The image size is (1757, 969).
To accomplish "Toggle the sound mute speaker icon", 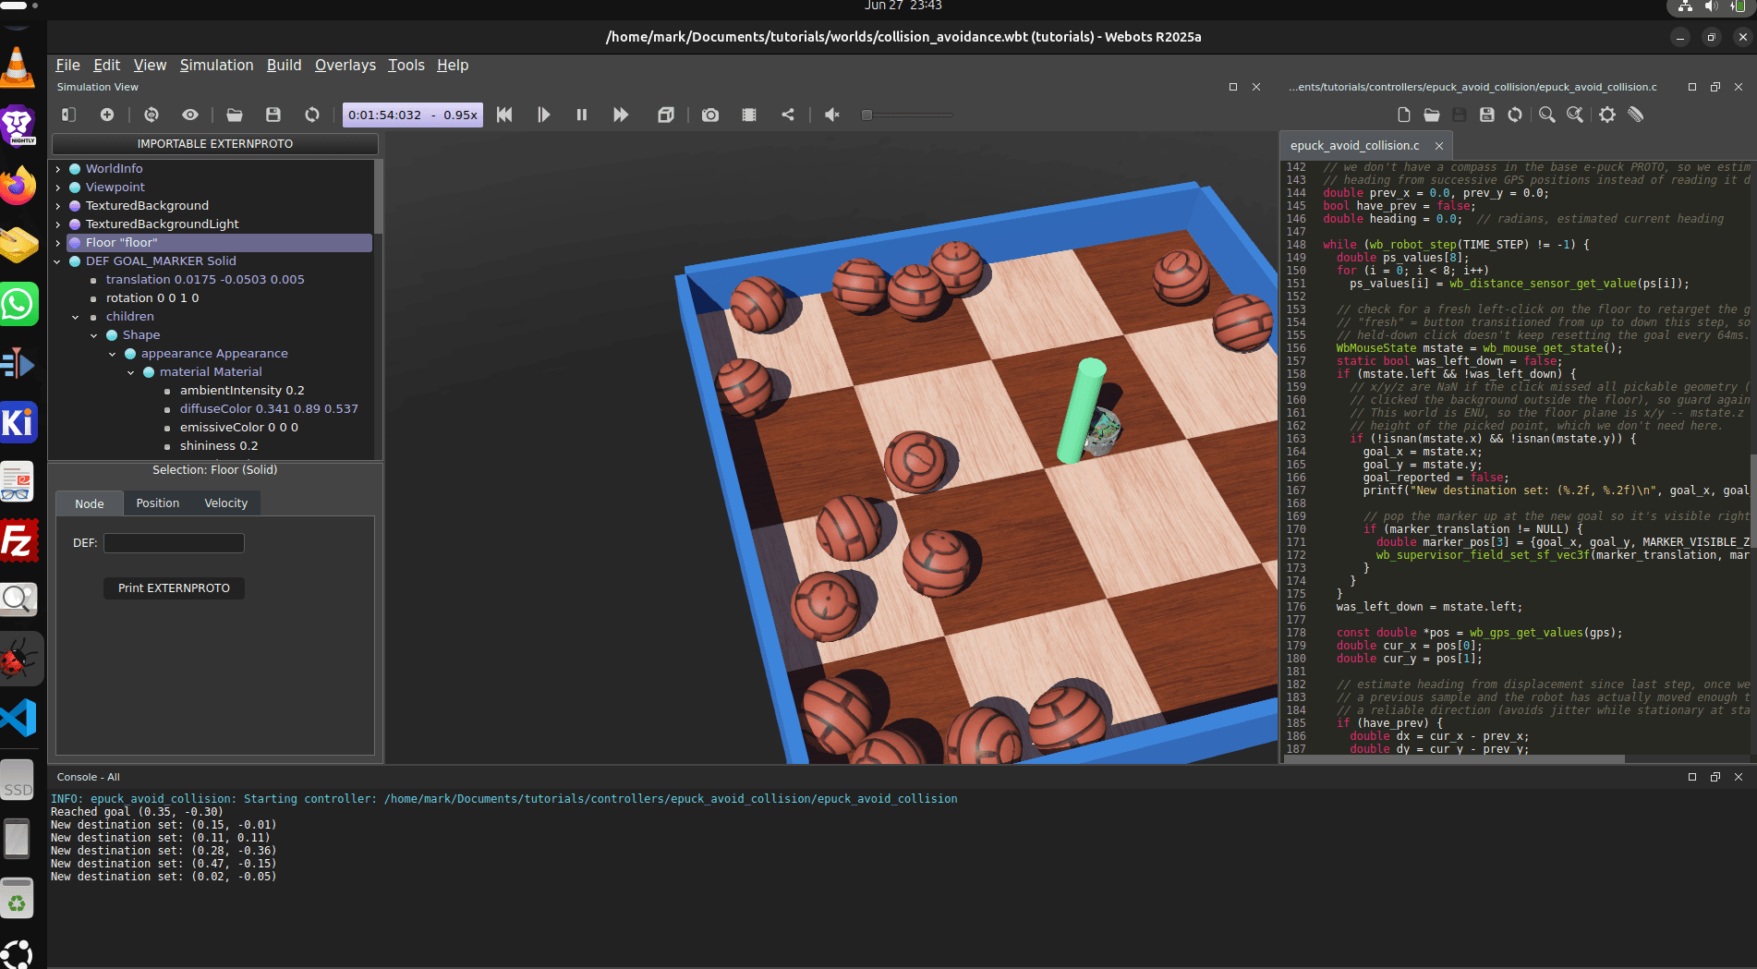I will coord(832,115).
